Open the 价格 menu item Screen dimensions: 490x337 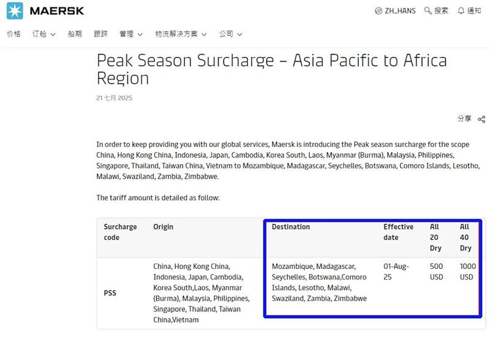point(13,34)
